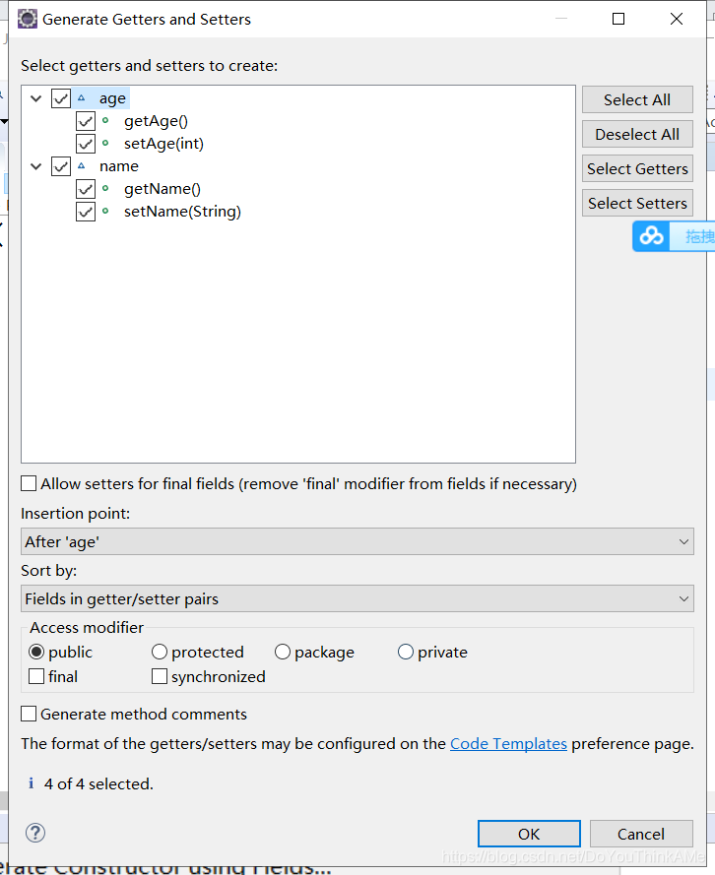
Task: Click the age field triangle icon
Action: pos(82,98)
